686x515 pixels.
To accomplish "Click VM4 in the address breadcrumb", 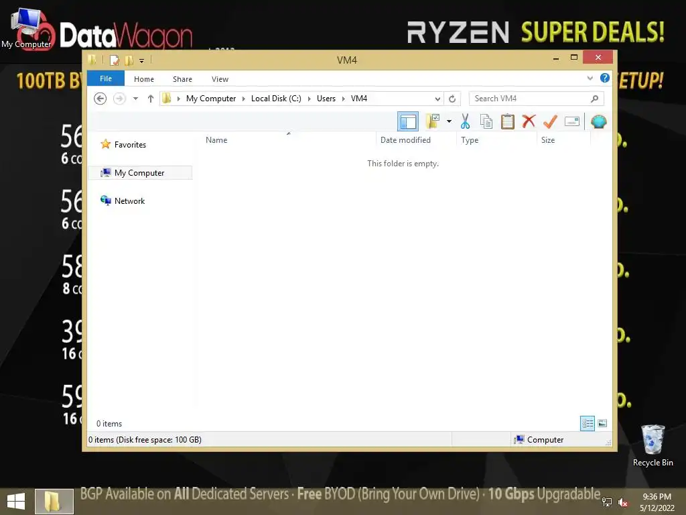I will coord(359,99).
